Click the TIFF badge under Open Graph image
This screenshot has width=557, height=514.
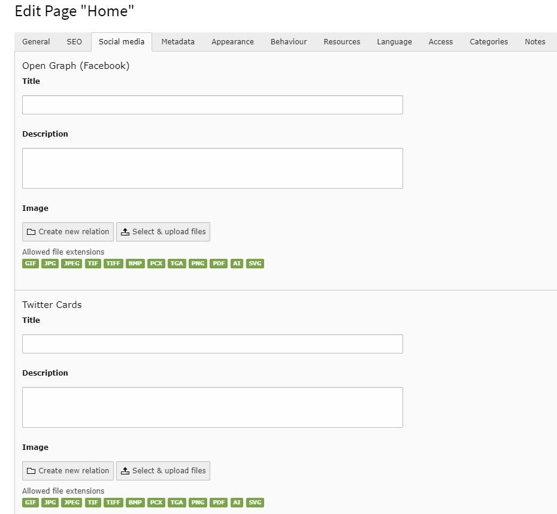pyautogui.click(x=113, y=263)
